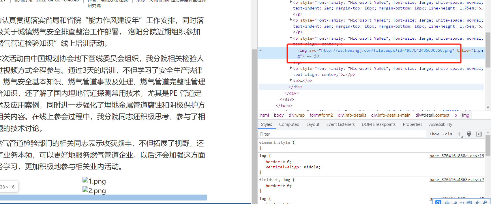This screenshot has height=204, width=491.
Task: Open the three-dots menu beside selected img node
Action: (x=261, y=50)
